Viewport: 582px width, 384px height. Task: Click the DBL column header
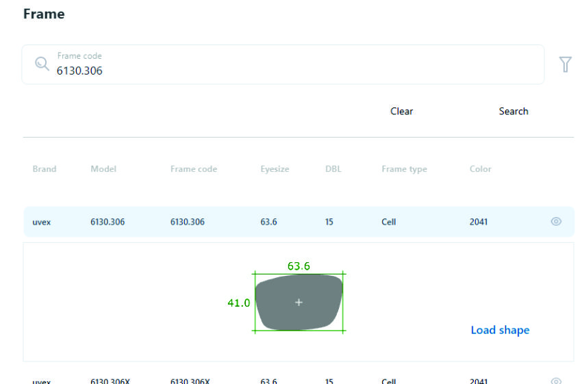point(333,169)
